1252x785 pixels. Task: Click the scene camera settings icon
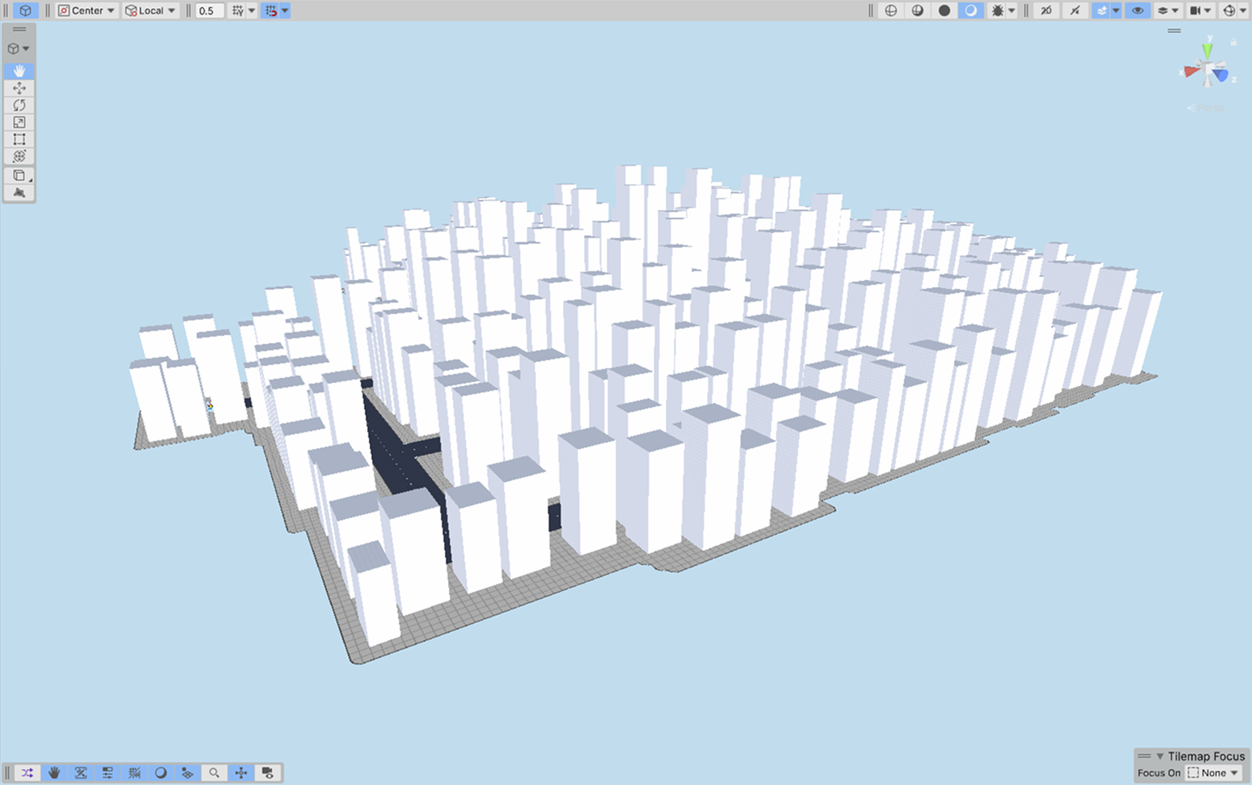[x=1195, y=11]
